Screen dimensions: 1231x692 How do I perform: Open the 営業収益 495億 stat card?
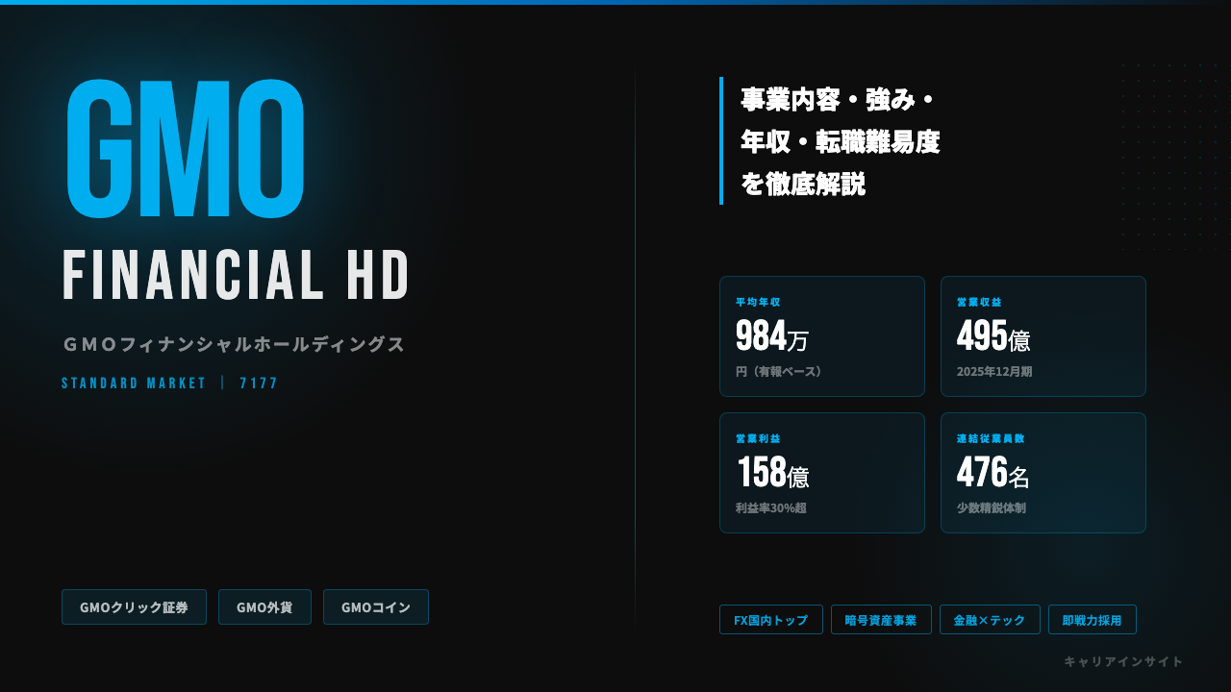[x=1043, y=336]
